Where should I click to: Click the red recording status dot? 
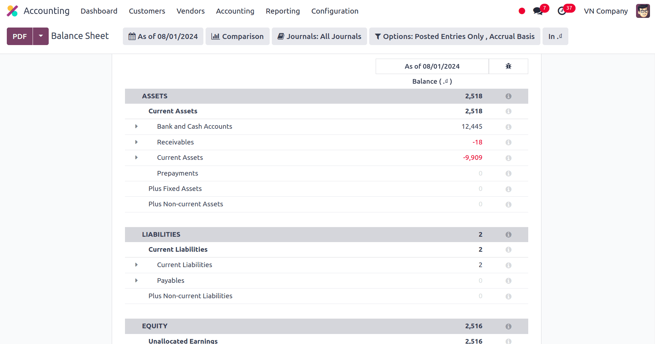pos(522,11)
